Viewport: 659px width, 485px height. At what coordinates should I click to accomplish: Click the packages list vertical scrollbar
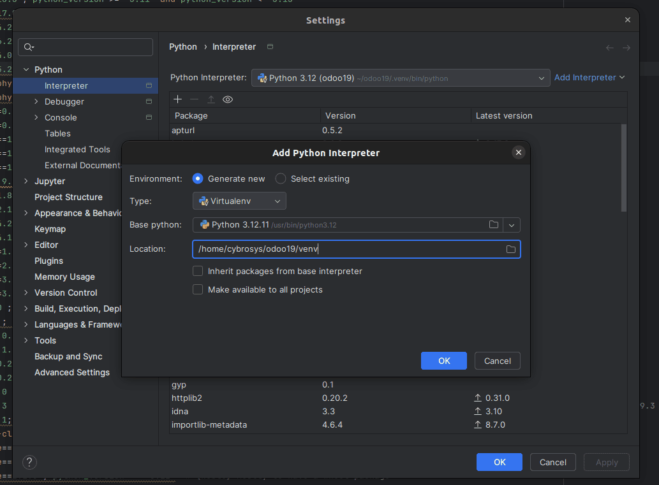click(x=624, y=168)
